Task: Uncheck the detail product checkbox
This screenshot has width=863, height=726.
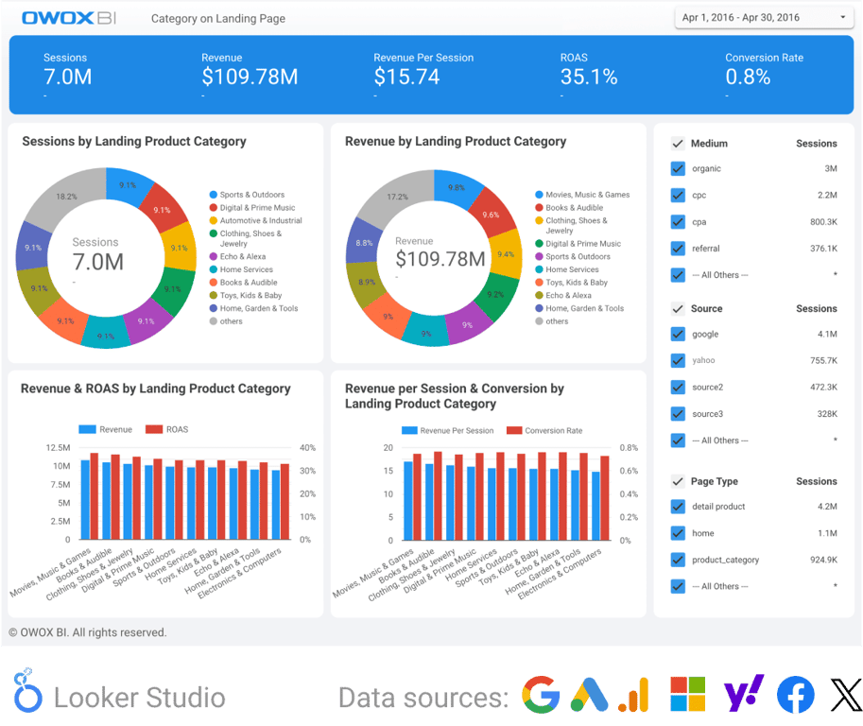Action: click(678, 507)
